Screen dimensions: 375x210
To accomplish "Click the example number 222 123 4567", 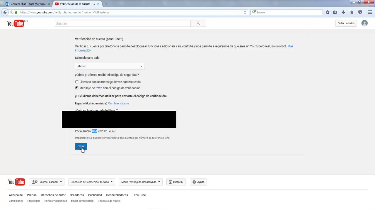I will (x=107, y=131).
